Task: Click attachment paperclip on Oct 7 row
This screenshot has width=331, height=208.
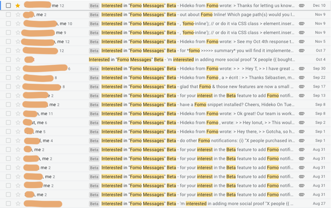Action: (302, 50)
